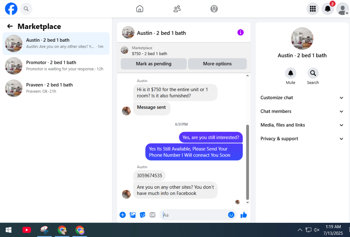
Task: Click the large listing photo in details panel
Action: (302, 39)
